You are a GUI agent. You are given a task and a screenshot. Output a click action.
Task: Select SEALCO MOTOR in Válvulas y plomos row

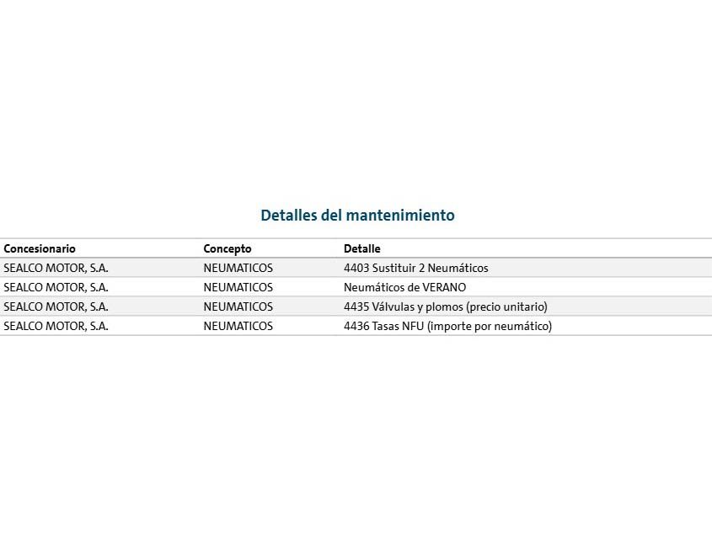pos(56,307)
